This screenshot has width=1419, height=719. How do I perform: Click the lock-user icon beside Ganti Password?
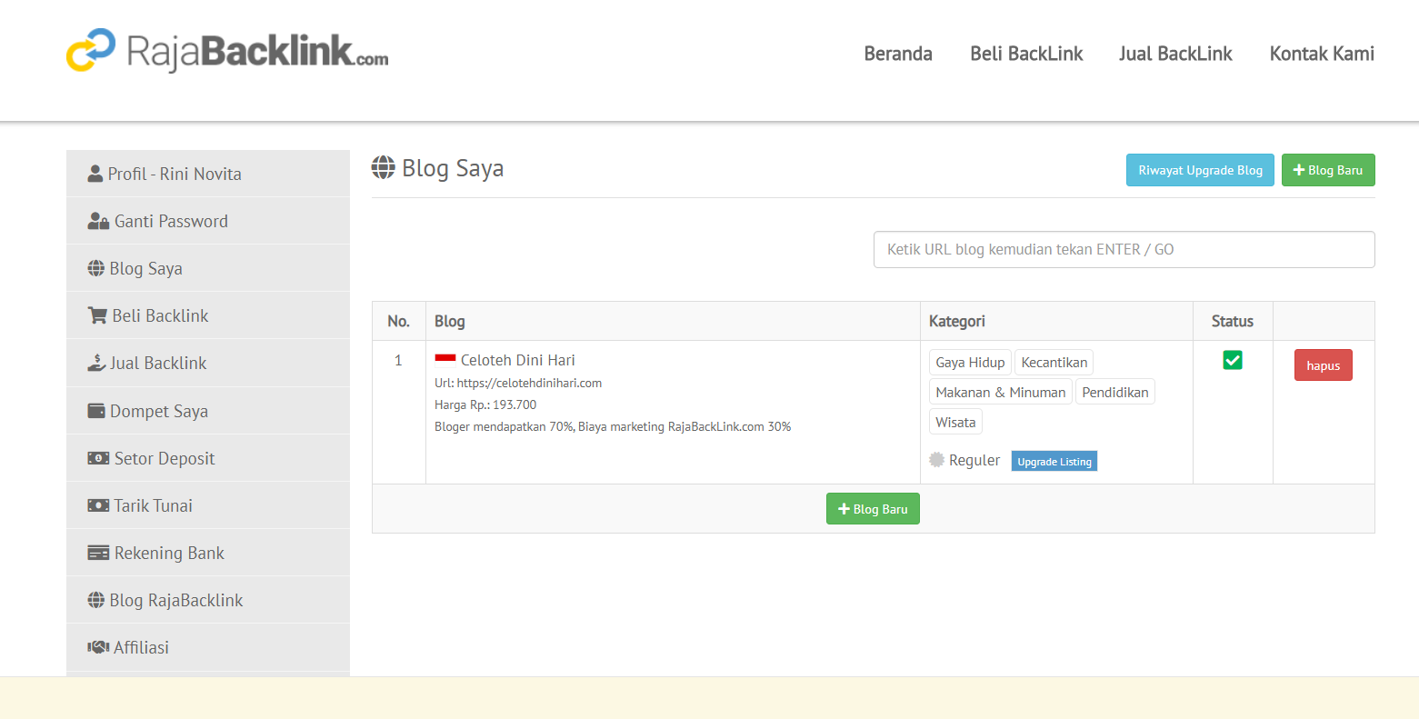[98, 221]
